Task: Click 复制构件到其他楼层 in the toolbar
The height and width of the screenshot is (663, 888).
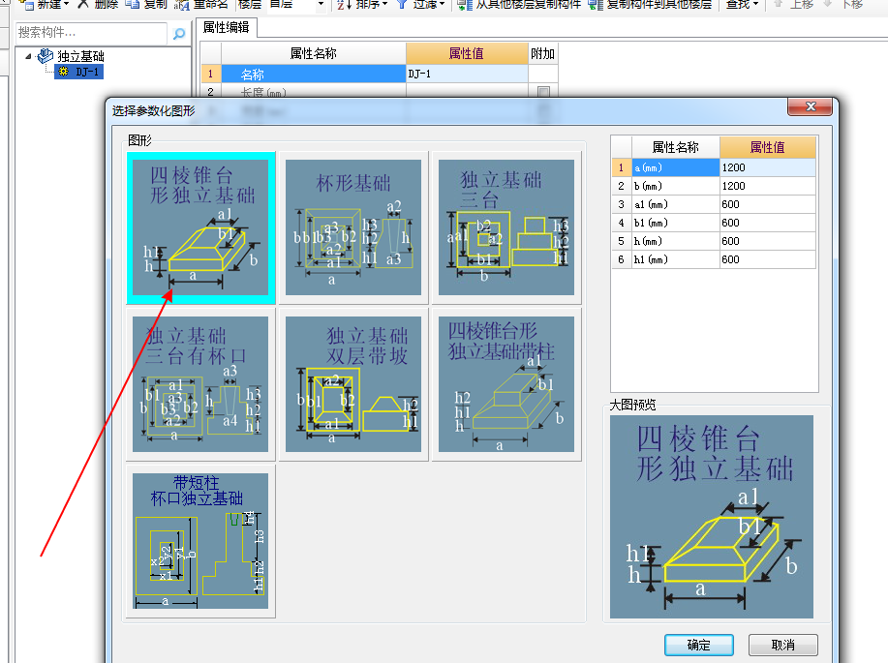Action: tap(650, 5)
